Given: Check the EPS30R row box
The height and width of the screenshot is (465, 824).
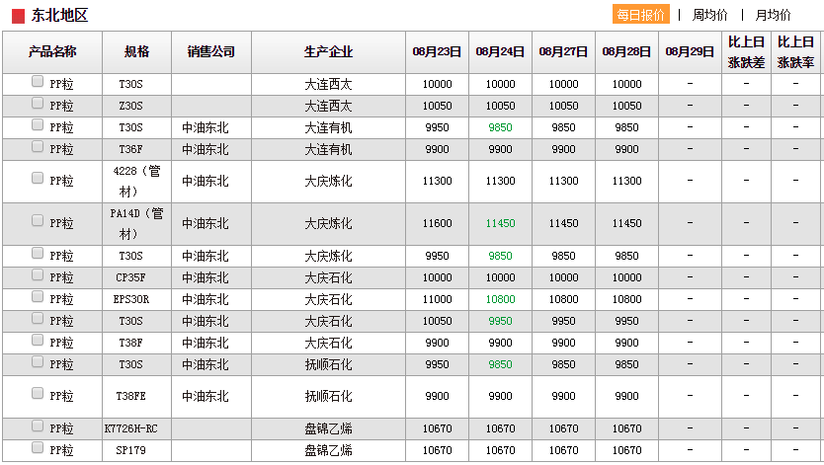Looking at the screenshot, I should (x=38, y=296).
